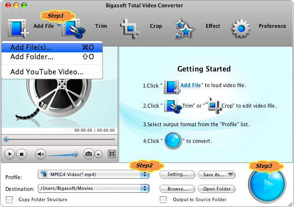Viewport: 294px width, 207px height.
Task: Choose Add Folder... menu entry
Action: (x=52, y=57)
